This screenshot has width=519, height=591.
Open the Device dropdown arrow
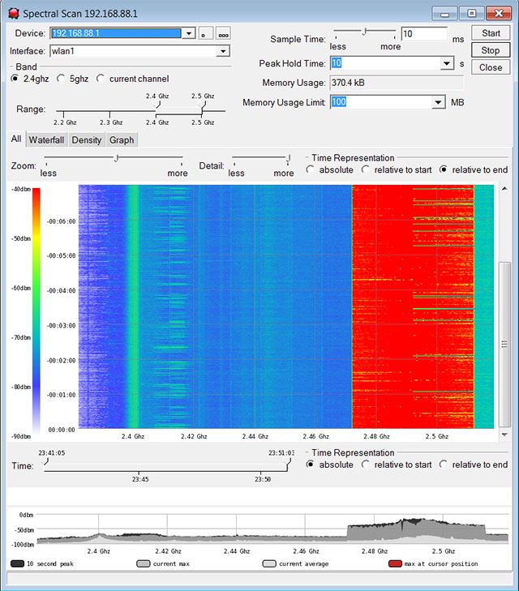pos(188,33)
